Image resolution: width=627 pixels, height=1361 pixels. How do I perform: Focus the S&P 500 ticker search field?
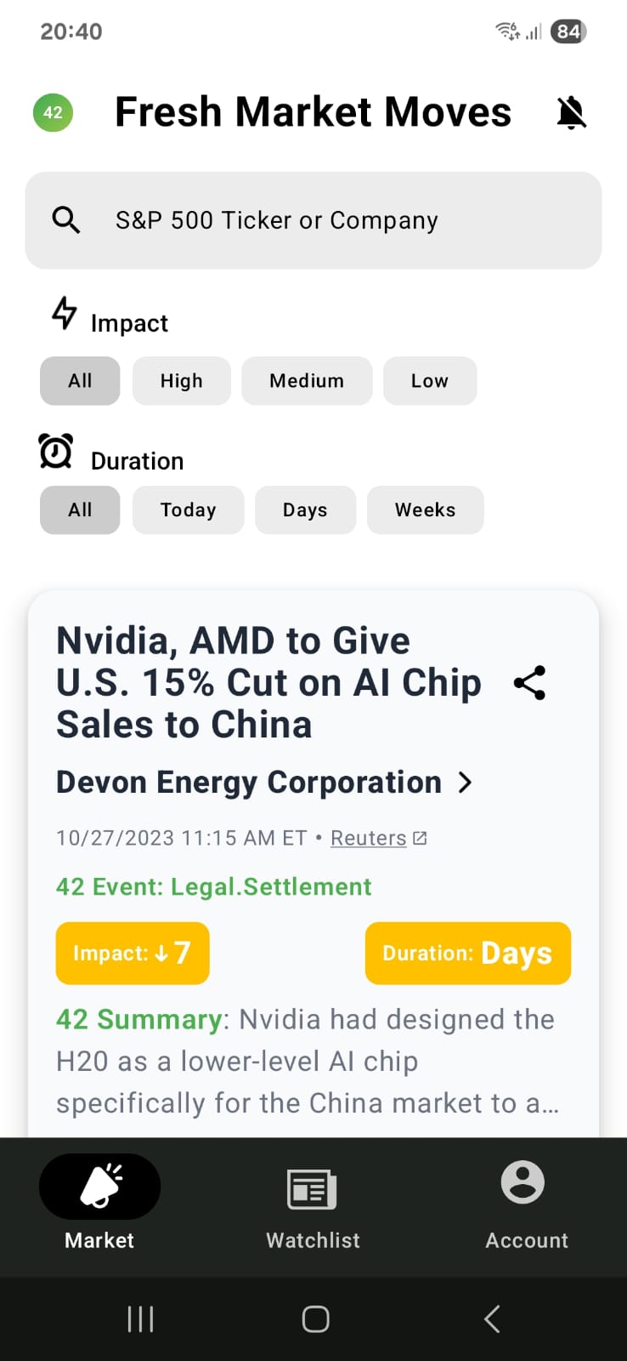click(340, 220)
